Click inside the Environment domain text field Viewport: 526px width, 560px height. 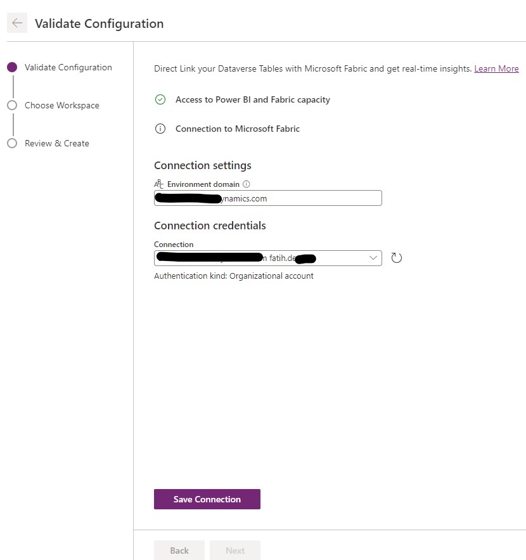tap(267, 198)
